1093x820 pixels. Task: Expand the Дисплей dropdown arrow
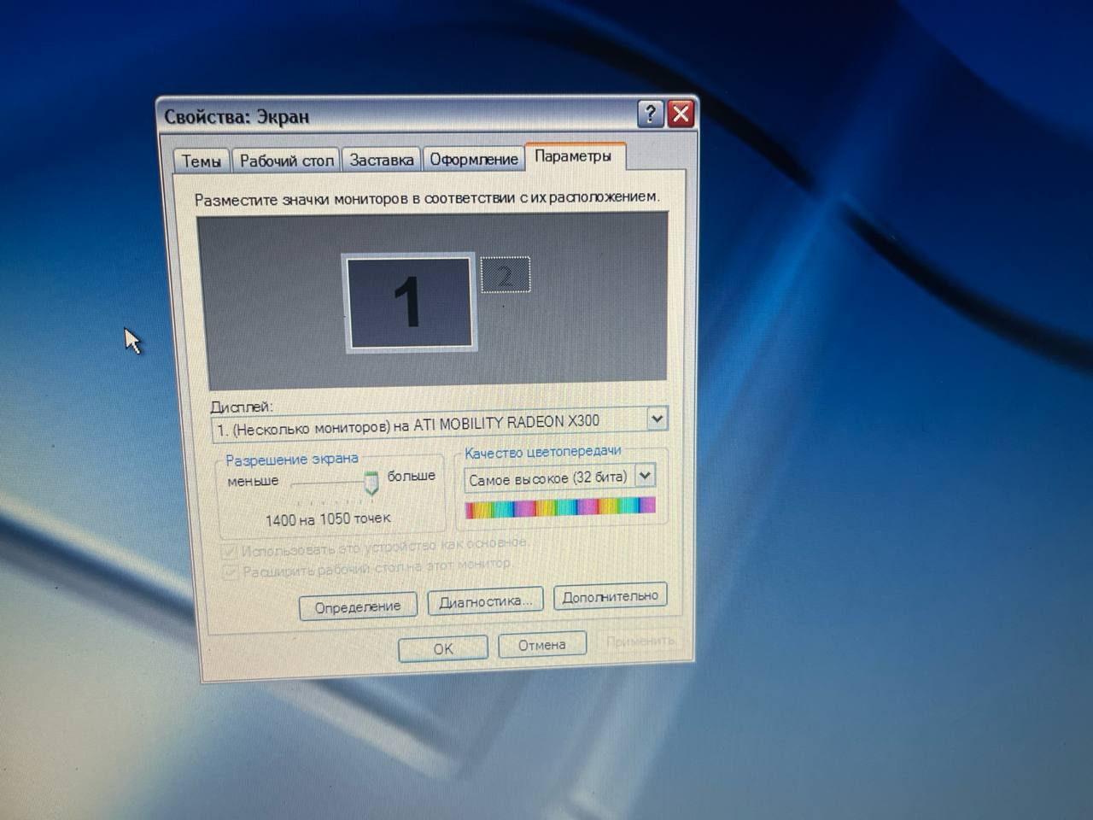(x=656, y=419)
